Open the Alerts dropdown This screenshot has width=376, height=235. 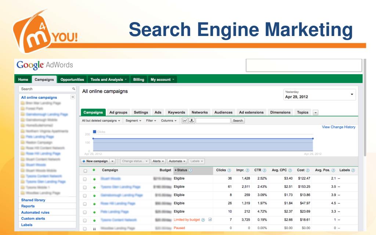(x=158, y=161)
